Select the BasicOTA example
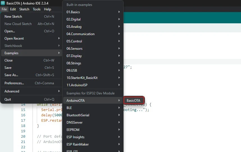 pyautogui.click(x=134, y=101)
